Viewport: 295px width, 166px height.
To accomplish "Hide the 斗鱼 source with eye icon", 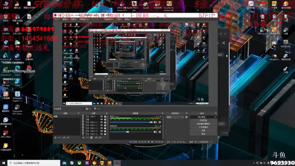I will [x=101, y=119].
